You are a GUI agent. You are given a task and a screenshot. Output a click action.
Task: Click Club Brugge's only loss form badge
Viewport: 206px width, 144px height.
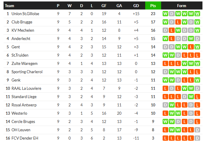click(178, 22)
